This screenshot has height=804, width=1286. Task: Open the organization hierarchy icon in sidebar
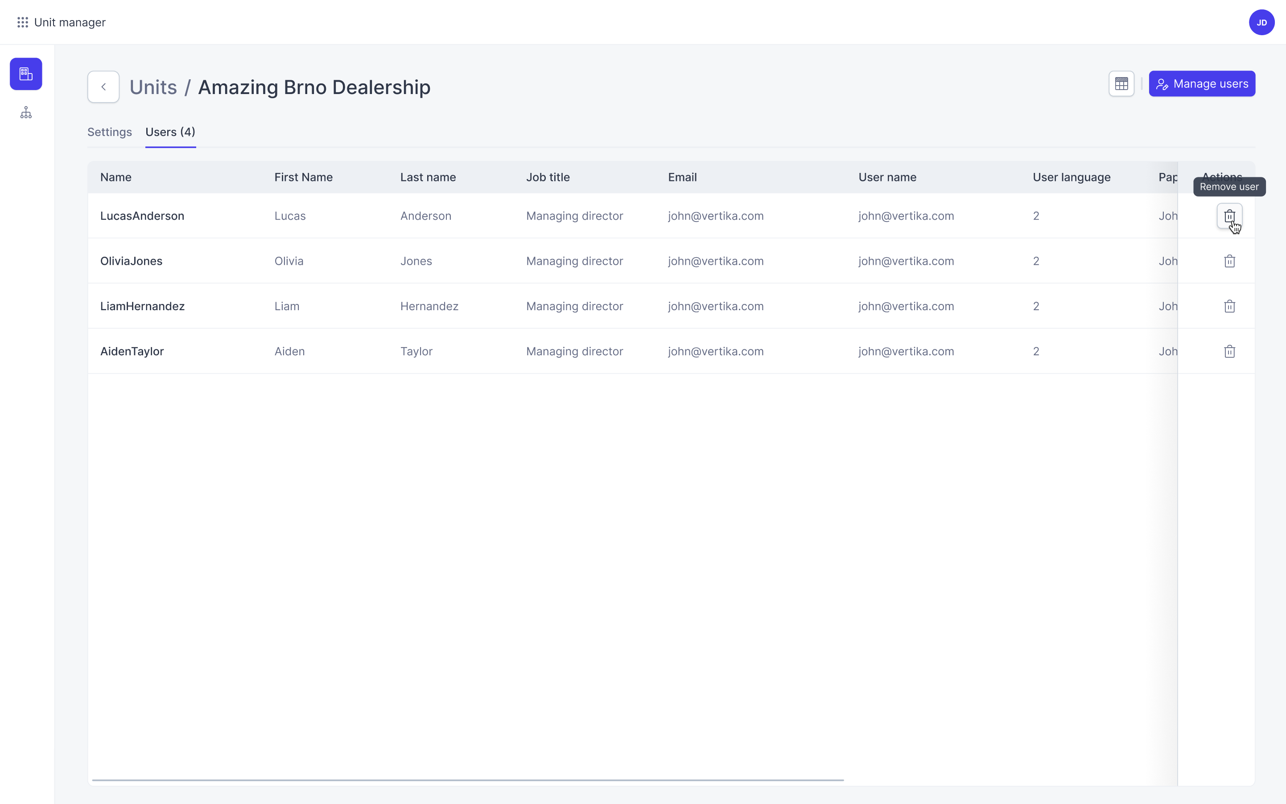[x=26, y=113]
